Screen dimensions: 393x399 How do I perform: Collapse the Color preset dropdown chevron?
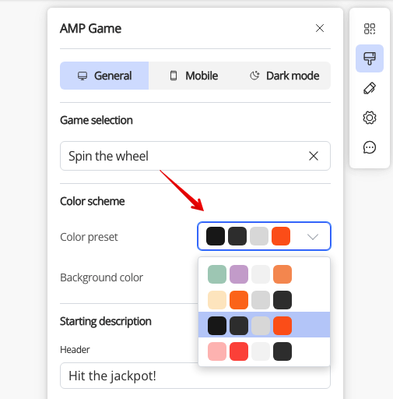313,236
